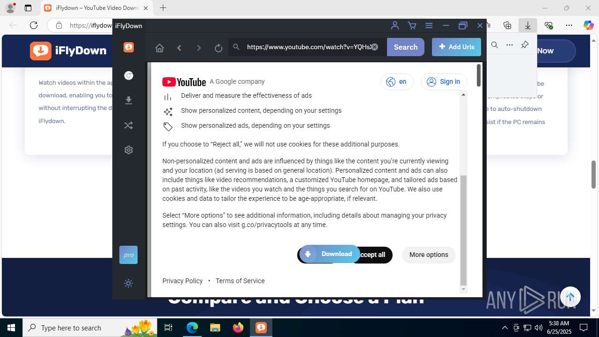Click More options for cookies

point(429,255)
